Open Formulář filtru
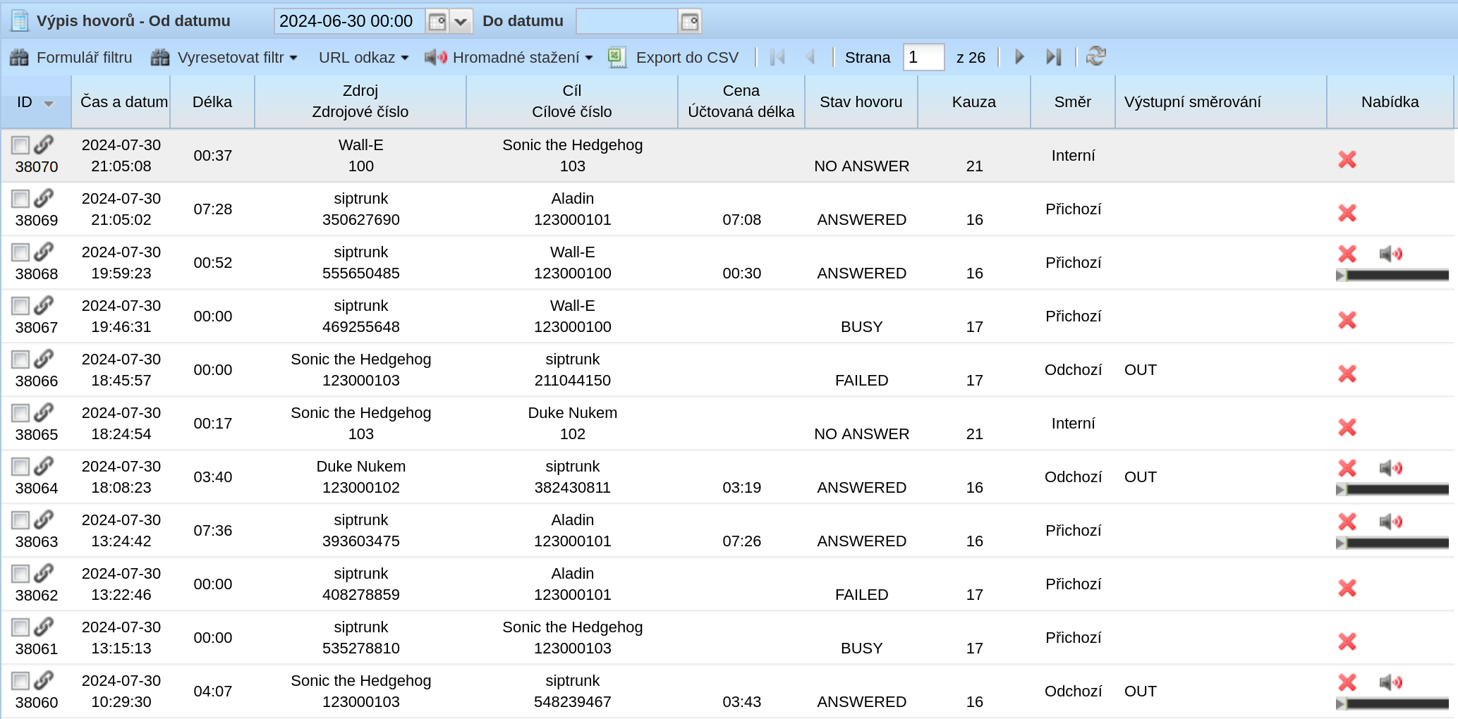Screen dimensions: 1458x719 pos(71,58)
